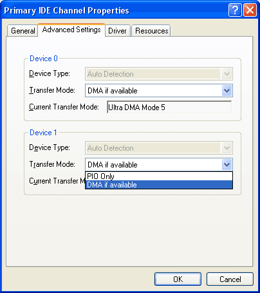Choose PIO Only from the dropdown list

click(159, 176)
